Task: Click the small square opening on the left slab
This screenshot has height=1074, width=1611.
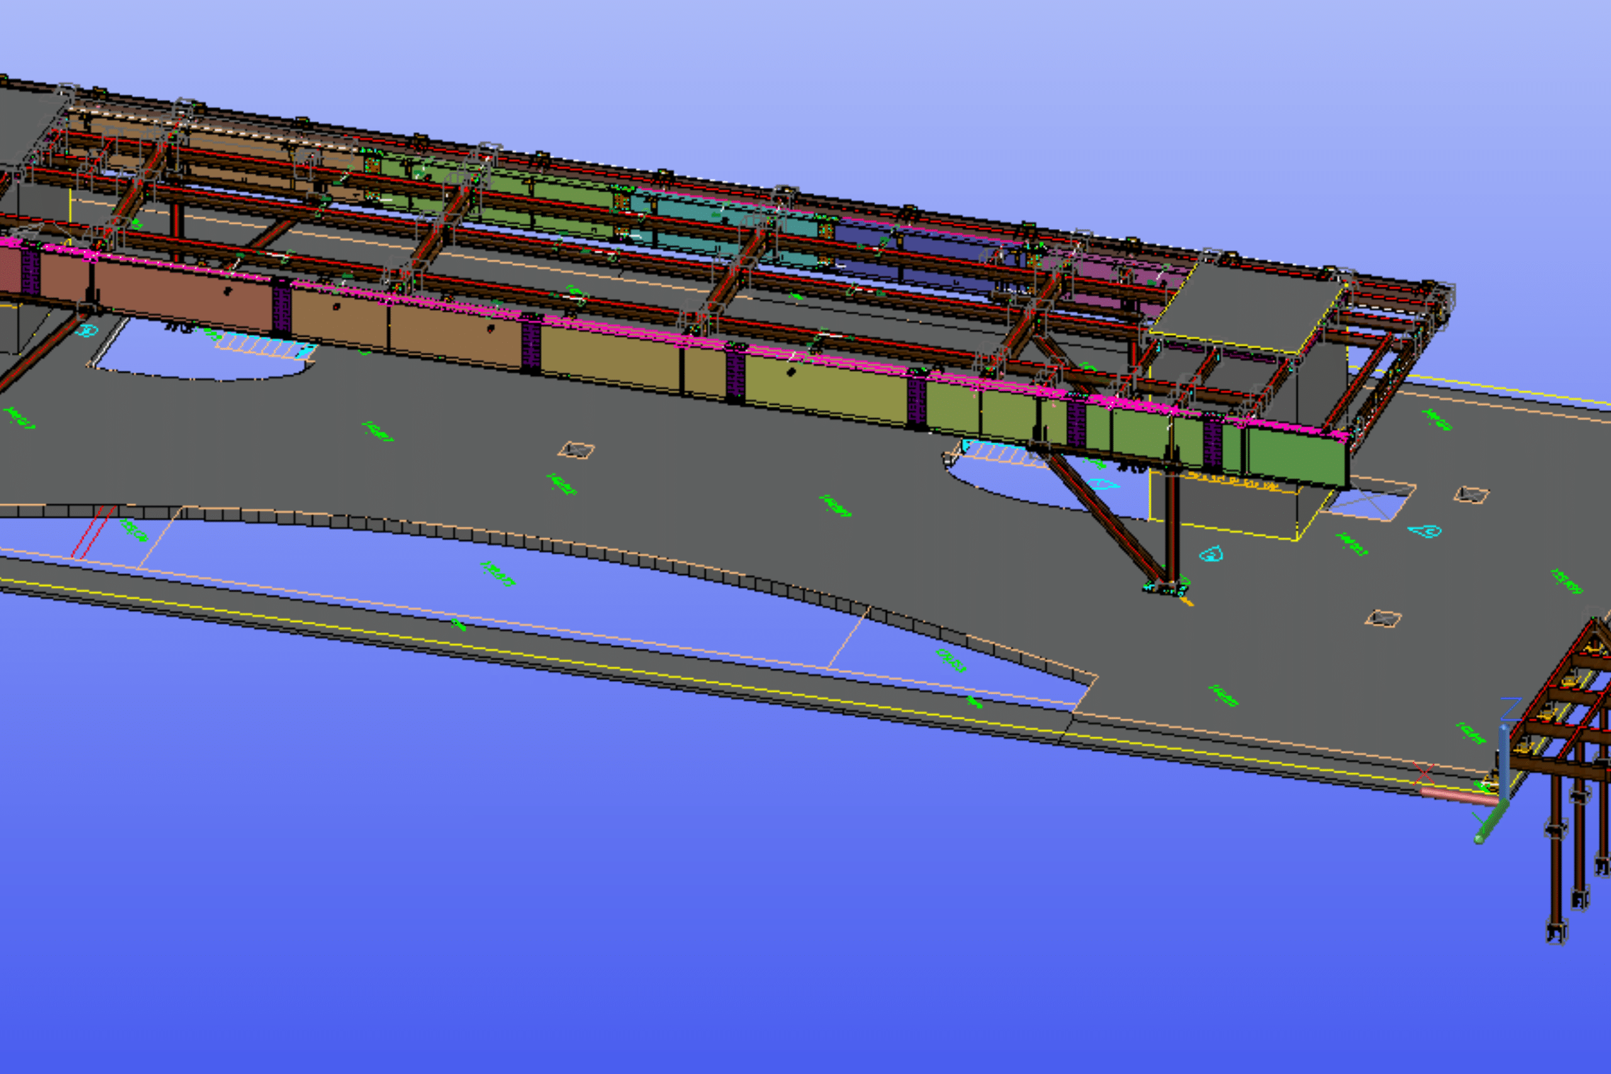Action: 576,450
